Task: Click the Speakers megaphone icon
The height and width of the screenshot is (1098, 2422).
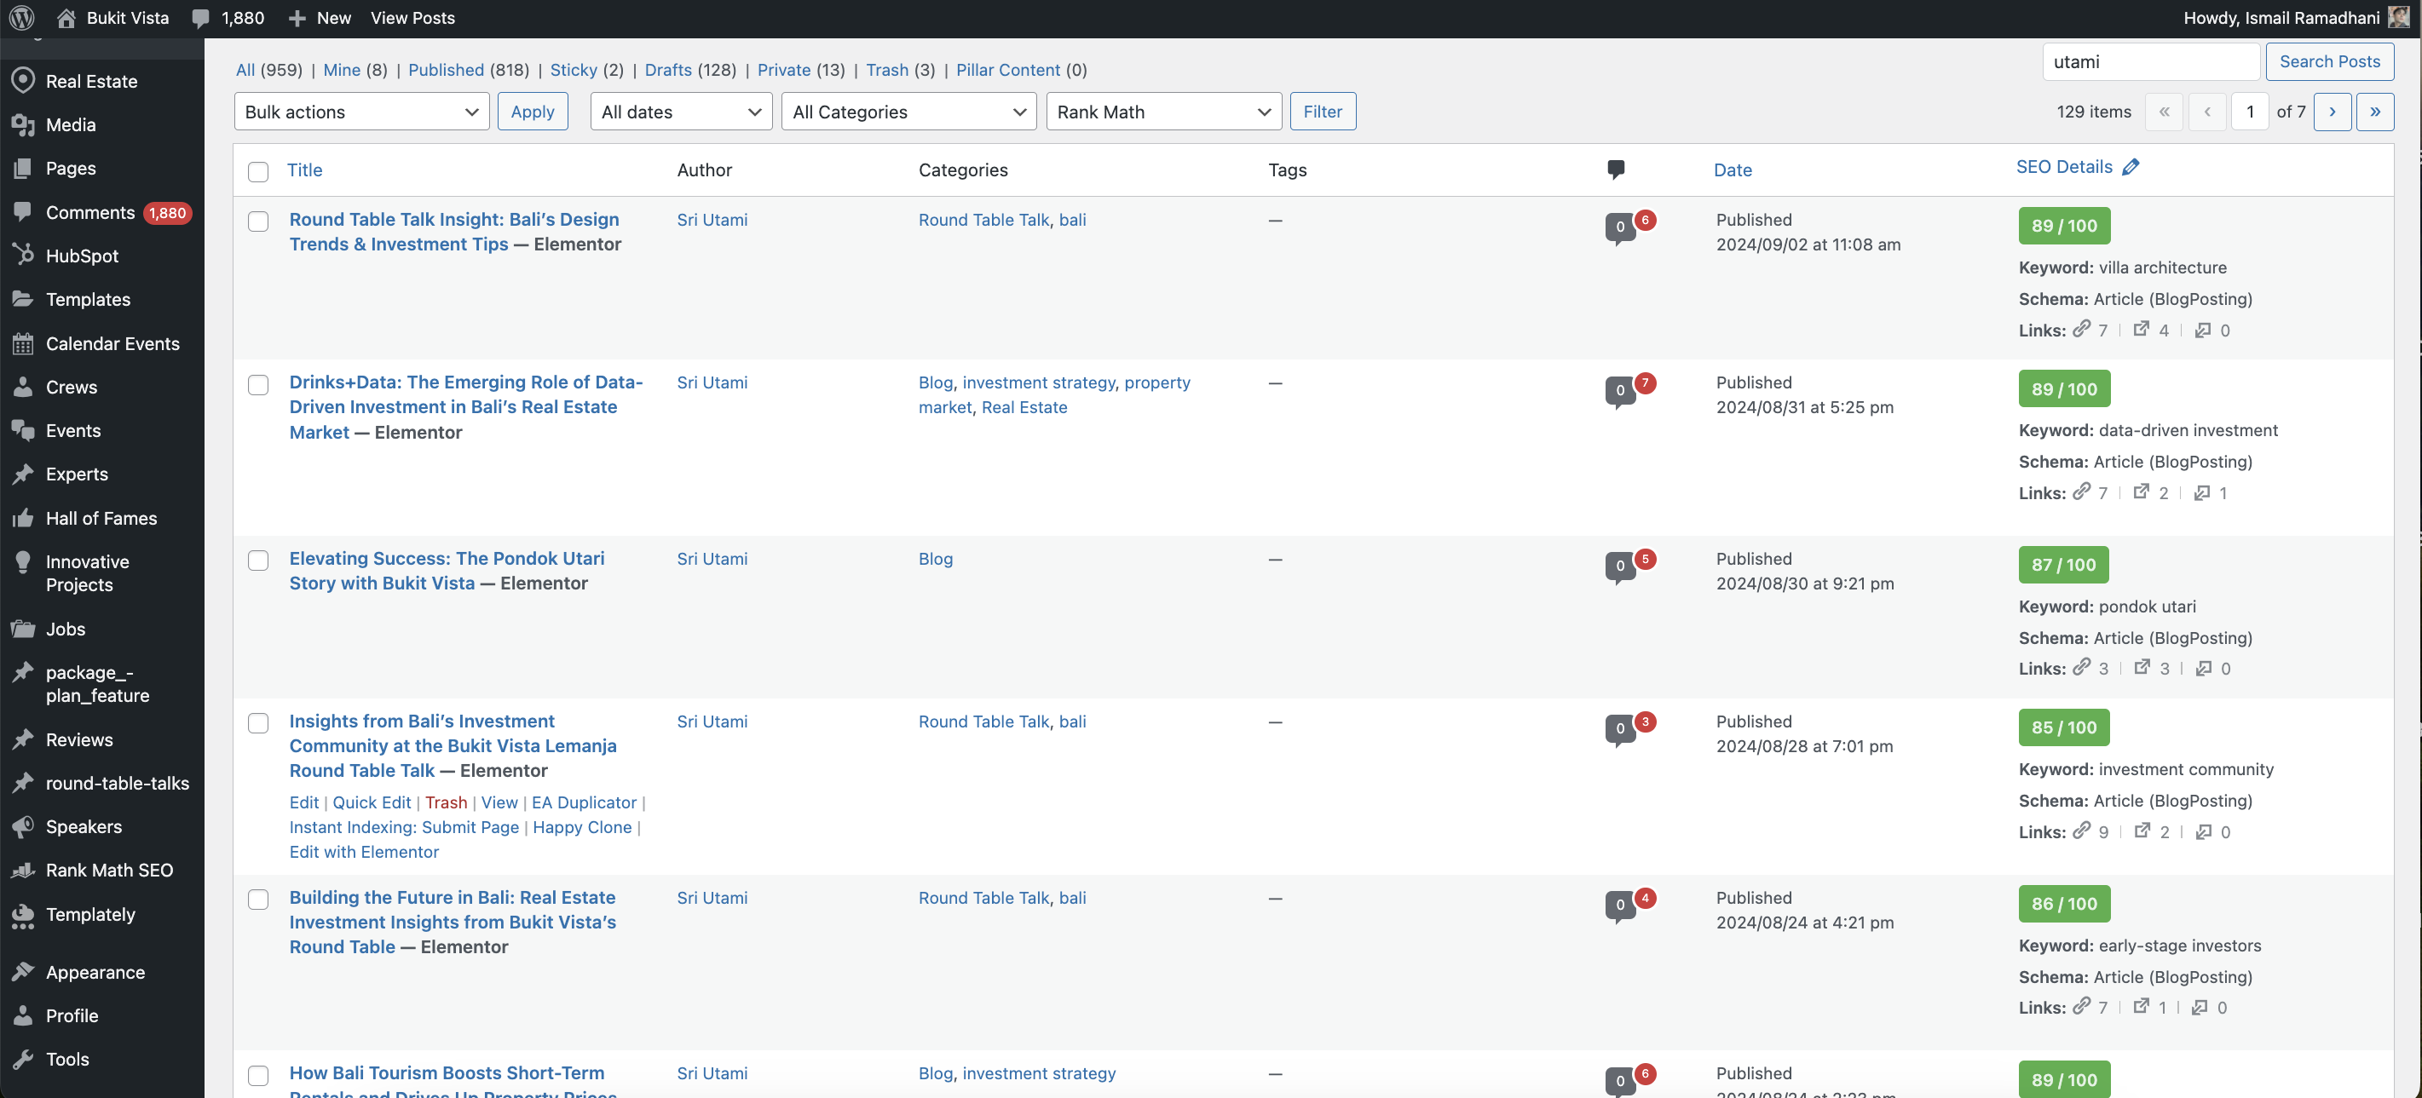Action: tap(24, 826)
